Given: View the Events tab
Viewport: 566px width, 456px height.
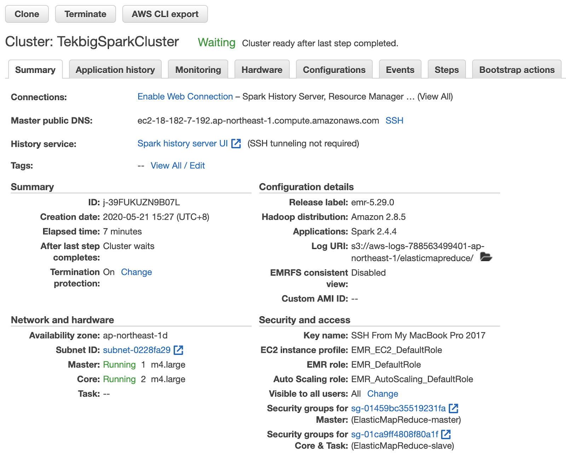Looking at the screenshot, I should pyautogui.click(x=400, y=69).
